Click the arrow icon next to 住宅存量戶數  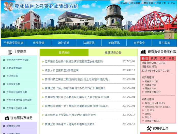pos(4,84)
